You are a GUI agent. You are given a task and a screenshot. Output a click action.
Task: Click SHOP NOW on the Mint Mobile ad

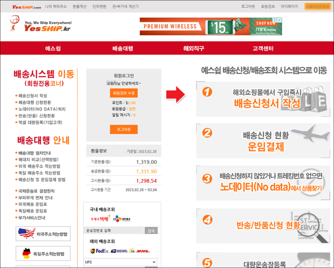pos(266,23)
